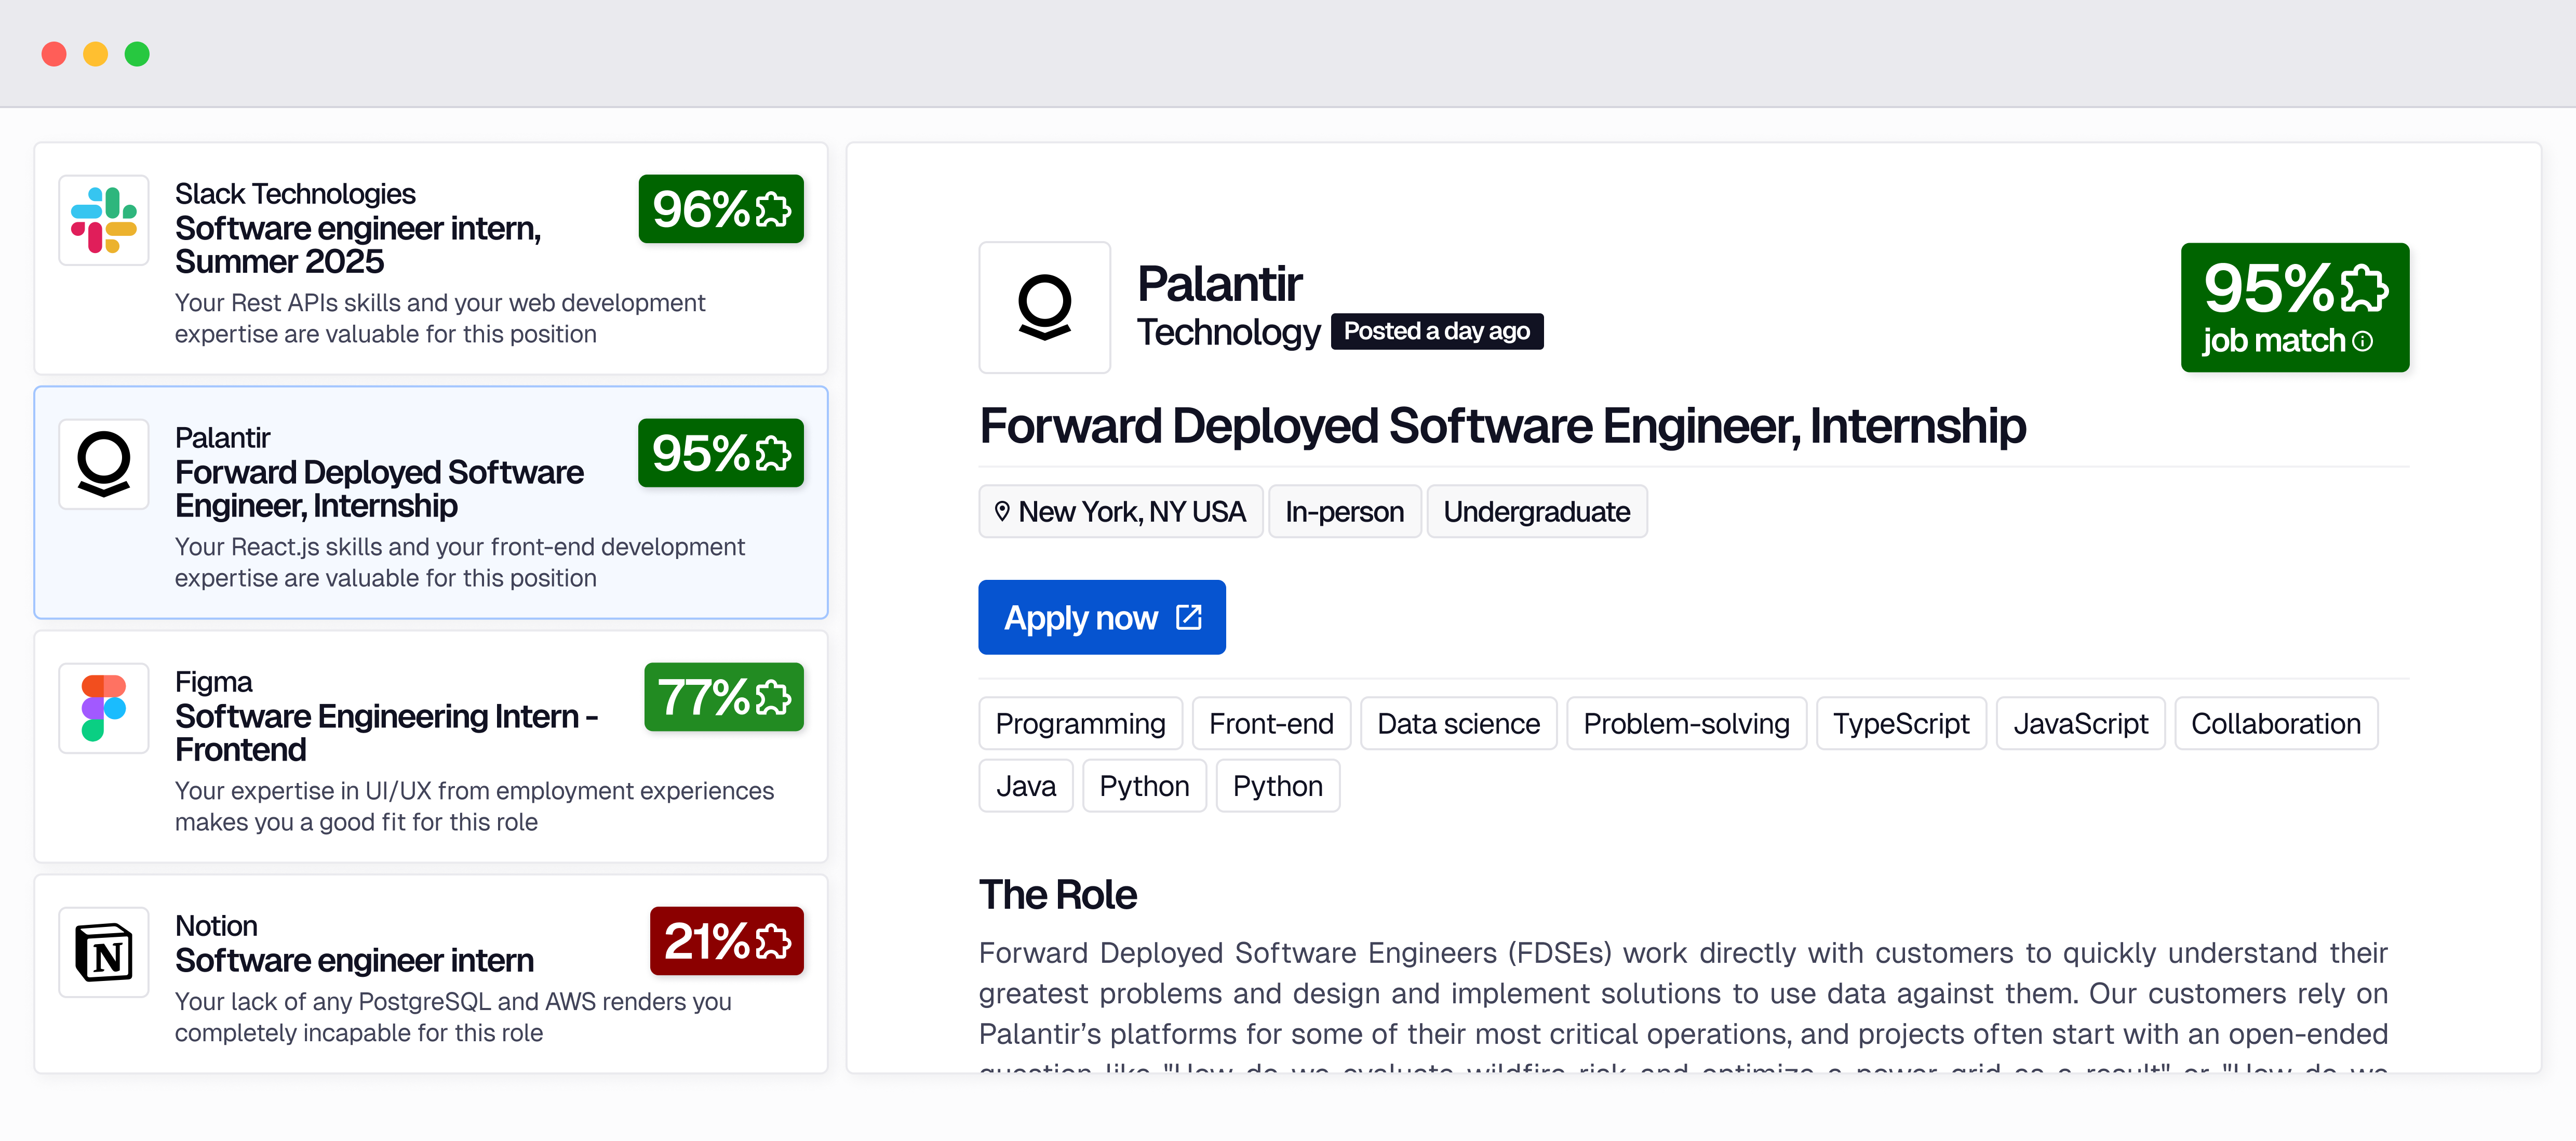Click the 77% match badge on the Figma card
Image resolution: width=2576 pixels, height=1141 pixels.
click(724, 697)
